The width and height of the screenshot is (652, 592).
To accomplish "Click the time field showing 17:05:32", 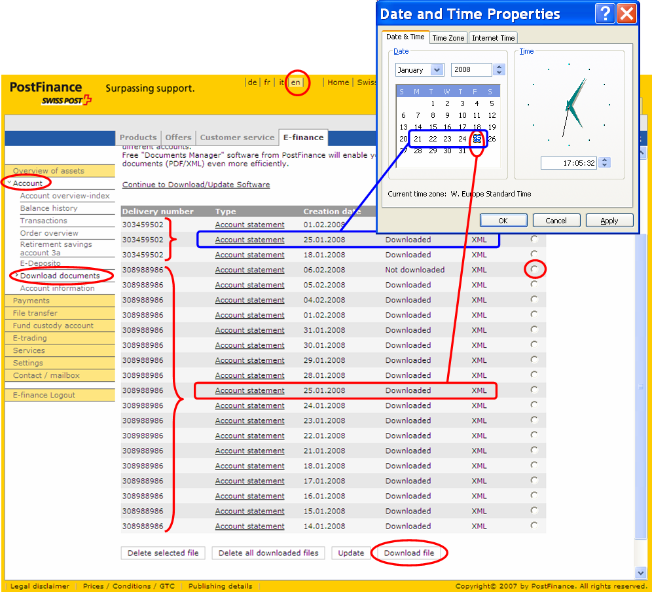I will click(x=569, y=162).
